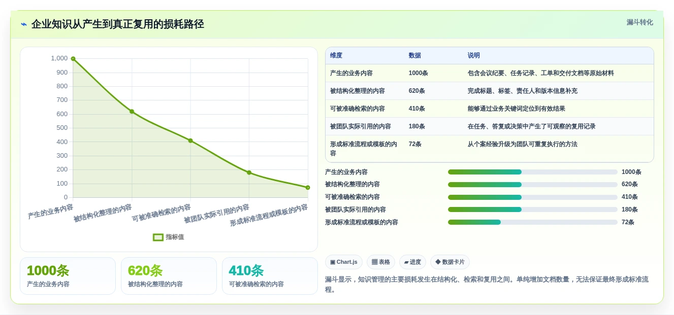Click the lightning icon beside the title

(x=24, y=24)
